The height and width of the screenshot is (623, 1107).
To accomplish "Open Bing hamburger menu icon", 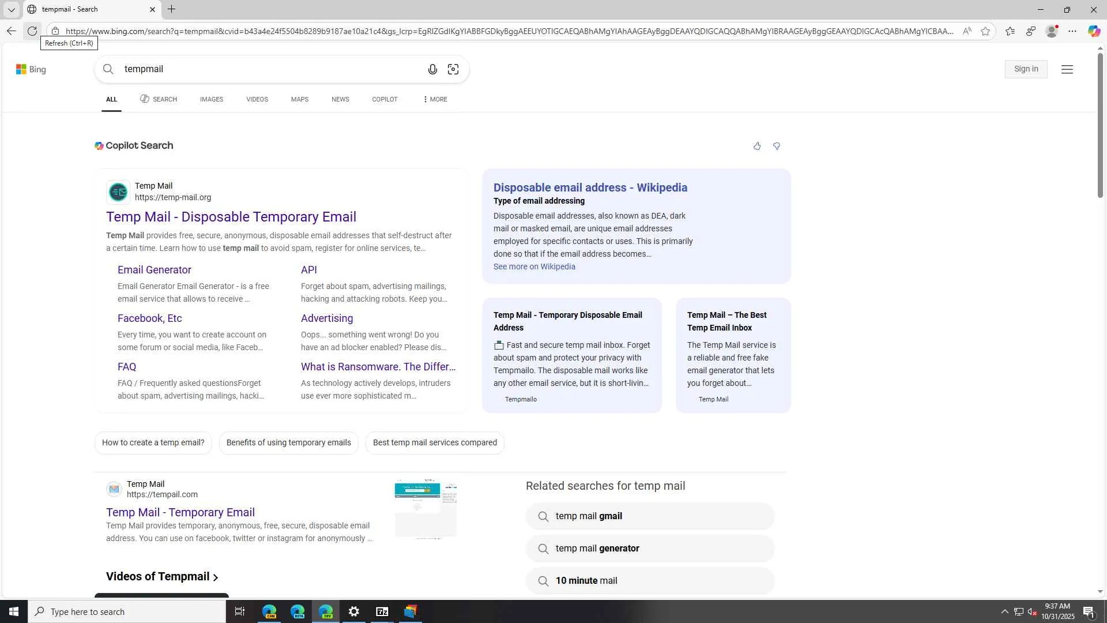I will 1067,69.
